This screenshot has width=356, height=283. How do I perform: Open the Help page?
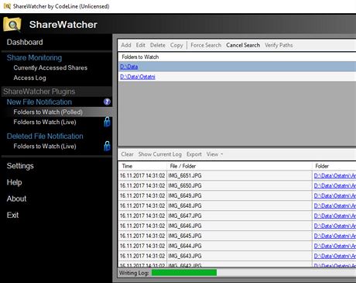click(14, 182)
